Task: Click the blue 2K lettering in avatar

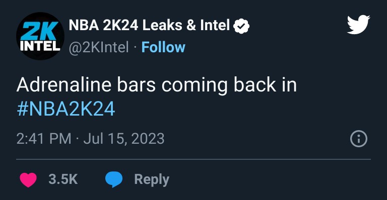Action: click(39, 31)
